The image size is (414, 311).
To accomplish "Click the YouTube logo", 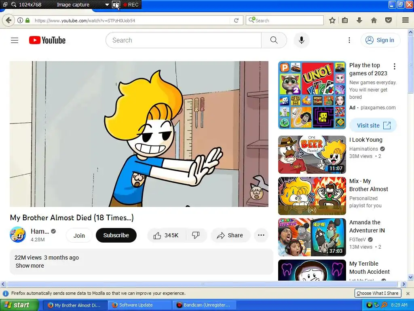I will pyautogui.click(x=47, y=40).
